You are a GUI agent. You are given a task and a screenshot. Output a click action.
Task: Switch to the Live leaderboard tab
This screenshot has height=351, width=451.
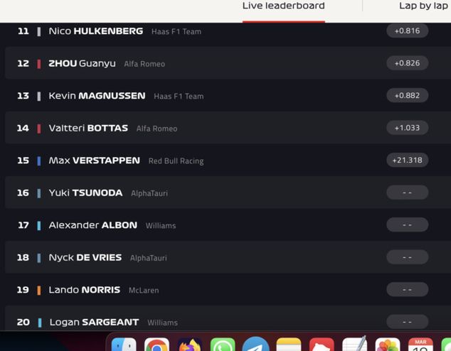coord(284,6)
